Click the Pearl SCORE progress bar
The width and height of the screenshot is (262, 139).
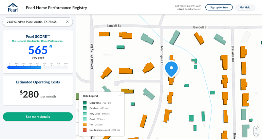tap(38, 68)
